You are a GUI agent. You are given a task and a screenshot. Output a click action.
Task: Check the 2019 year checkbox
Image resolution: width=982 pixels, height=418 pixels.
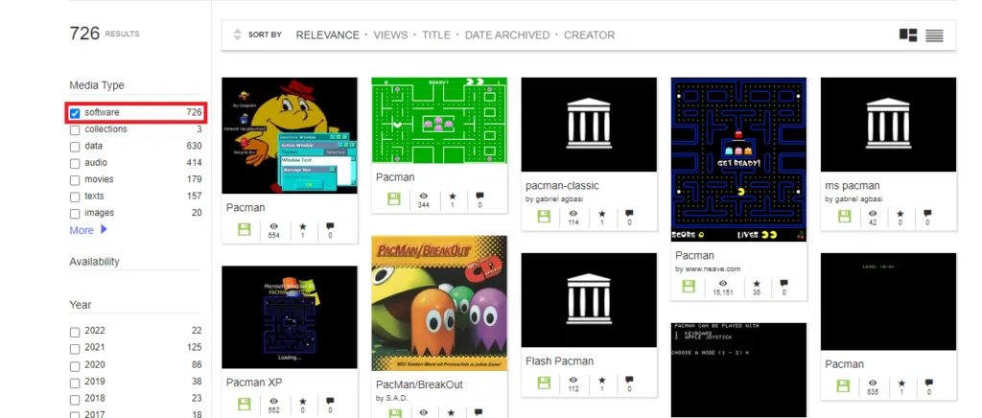coord(75,383)
